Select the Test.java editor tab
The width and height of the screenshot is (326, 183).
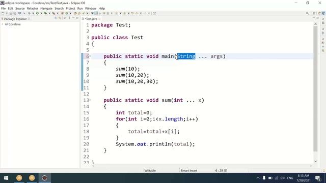pyautogui.click(x=91, y=19)
